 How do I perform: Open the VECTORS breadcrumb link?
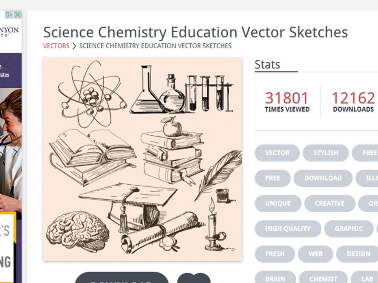point(56,46)
